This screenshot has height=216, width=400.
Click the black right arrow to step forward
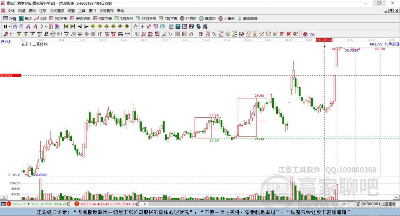[86, 27]
